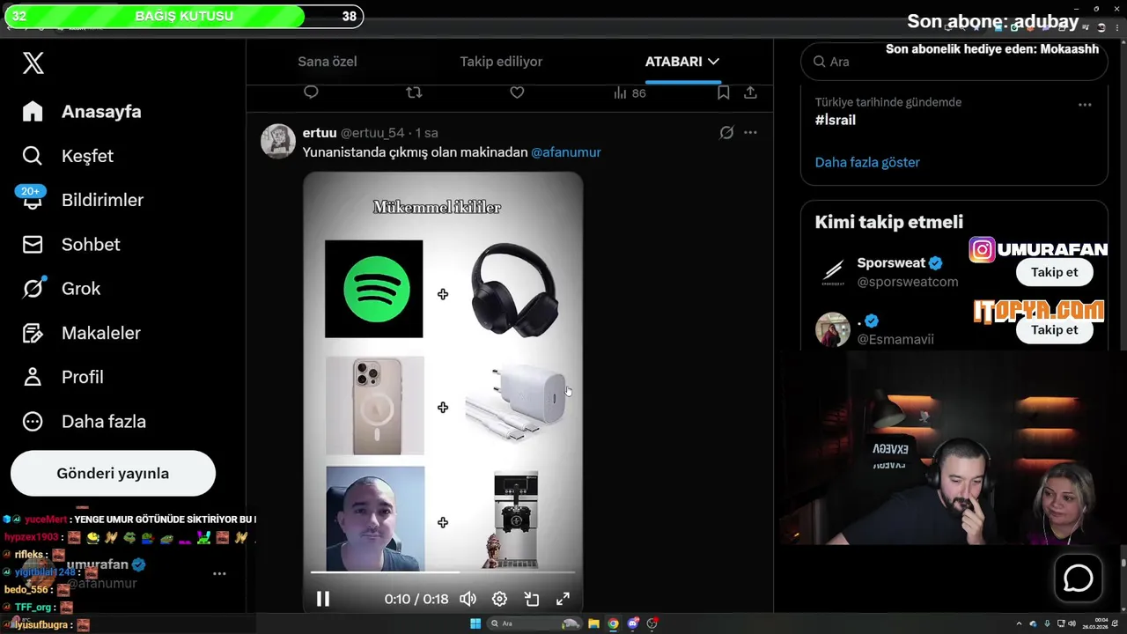Go to Anasayfa home page
The height and width of the screenshot is (634, 1127).
[82, 112]
